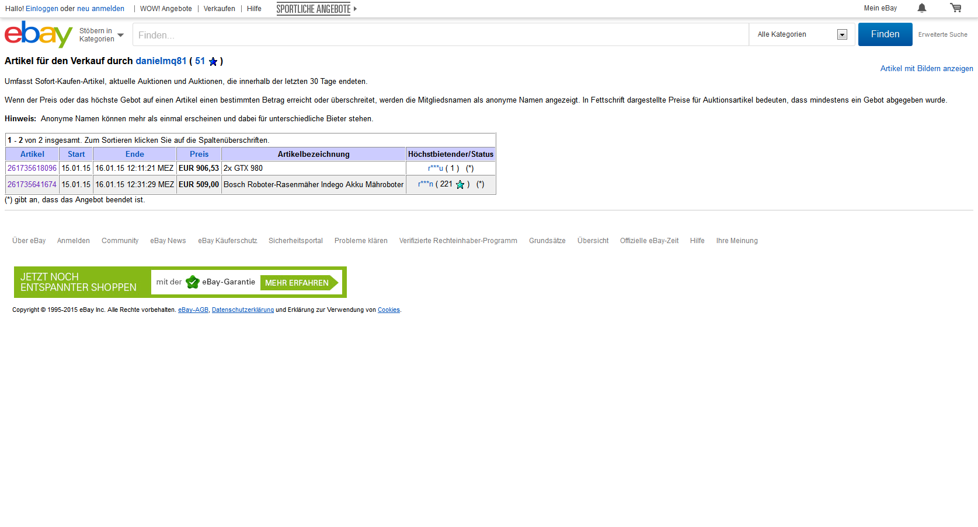Open Verifizierte Rechteinhaber-Programm link
This screenshot has height=527, width=978.
458,241
